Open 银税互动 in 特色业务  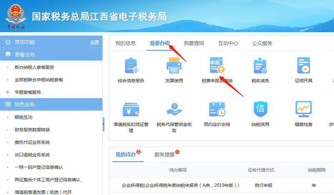coord(23,117)
